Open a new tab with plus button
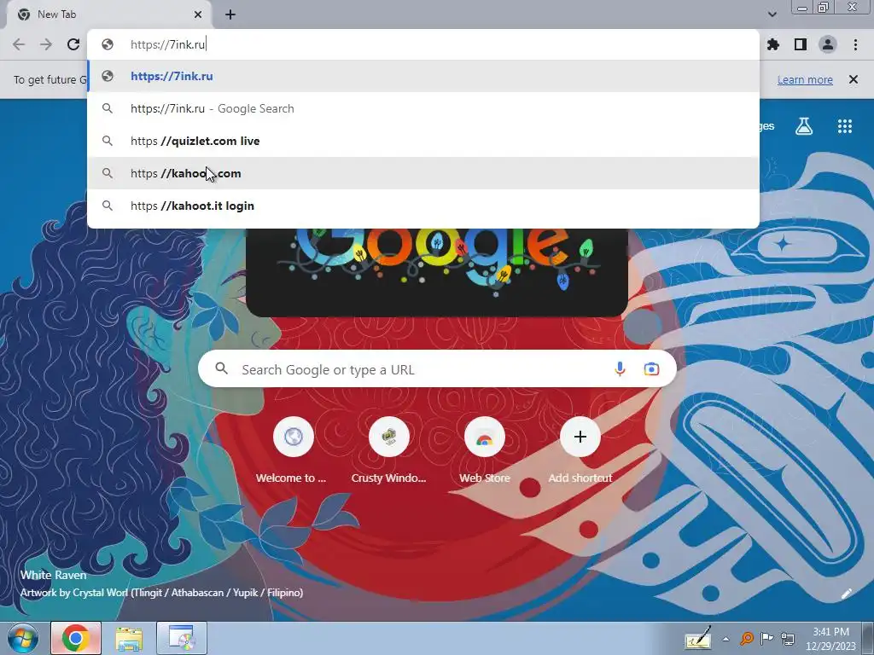874x655 pixels. point(230,14)
